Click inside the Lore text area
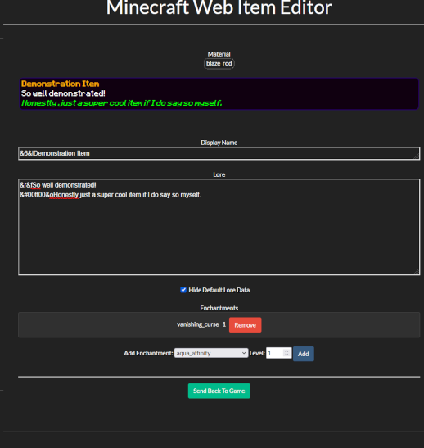The width and height of the screenshot is (424, 448). click(x=219, y=227)
